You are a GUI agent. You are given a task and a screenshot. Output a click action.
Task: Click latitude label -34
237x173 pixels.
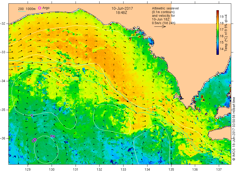pos(3,81)
